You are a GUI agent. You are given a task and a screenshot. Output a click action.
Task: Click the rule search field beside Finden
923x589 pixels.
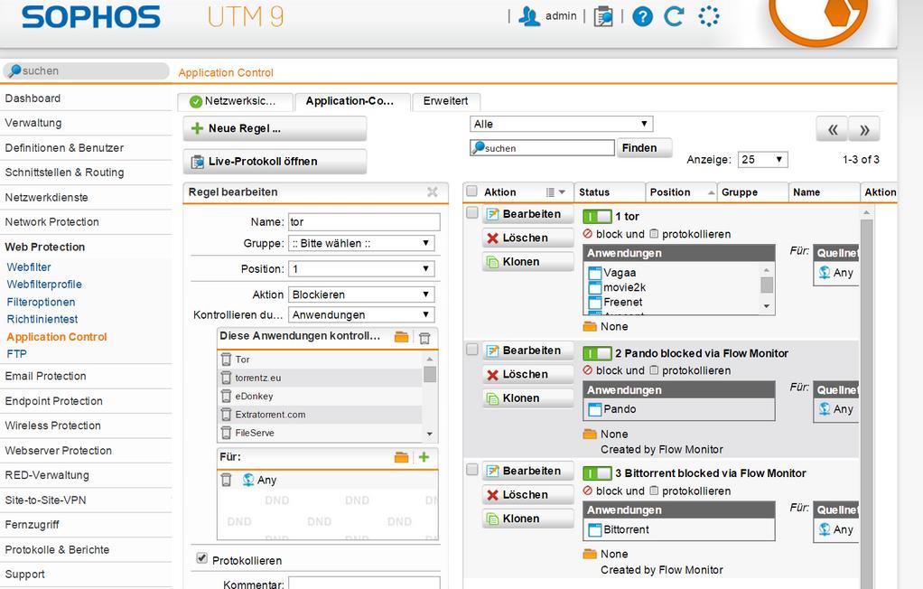coord(542,148)
